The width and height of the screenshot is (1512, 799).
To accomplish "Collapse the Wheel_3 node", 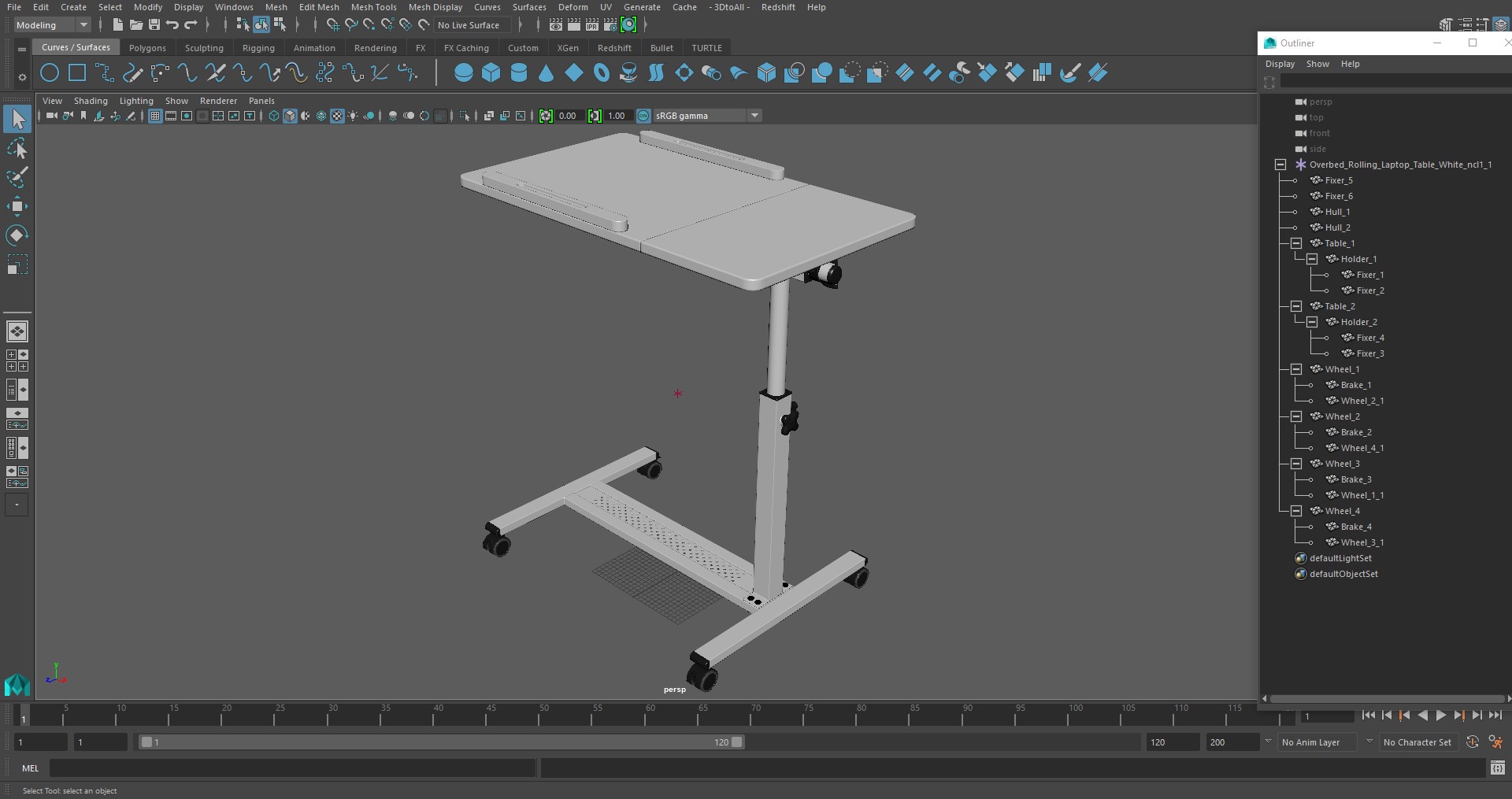I will click(1296, 464).
